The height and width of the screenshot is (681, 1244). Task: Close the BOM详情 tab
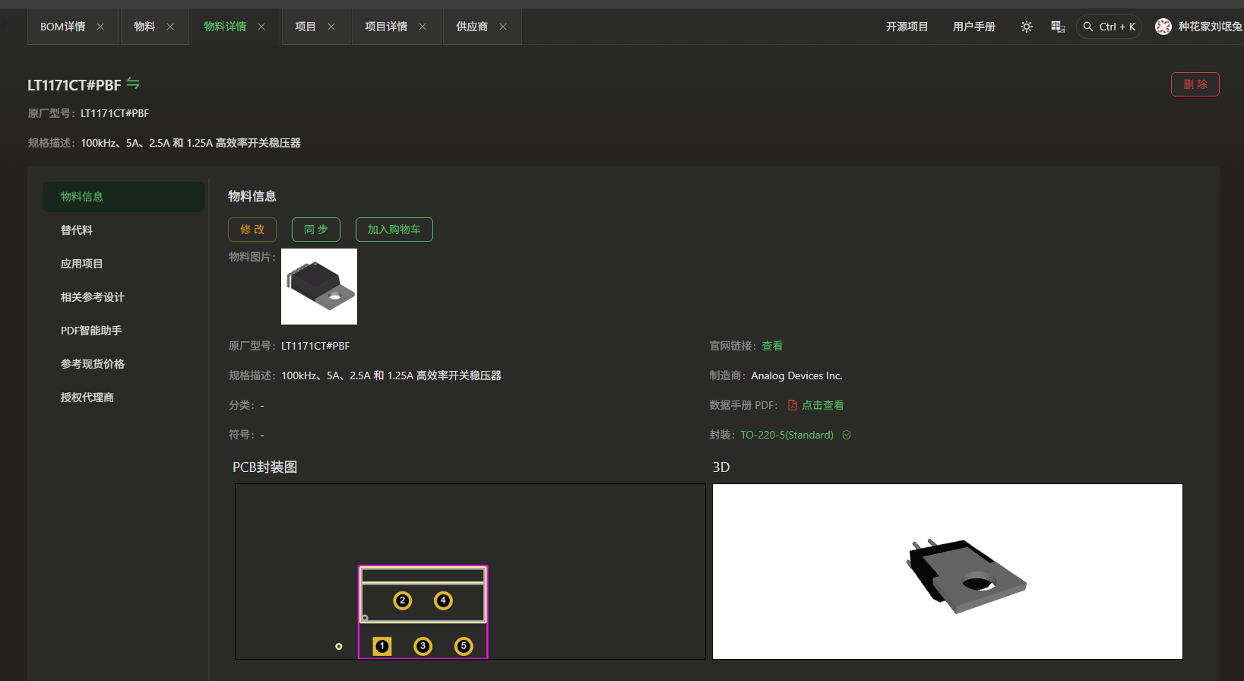tap(100, 27)
